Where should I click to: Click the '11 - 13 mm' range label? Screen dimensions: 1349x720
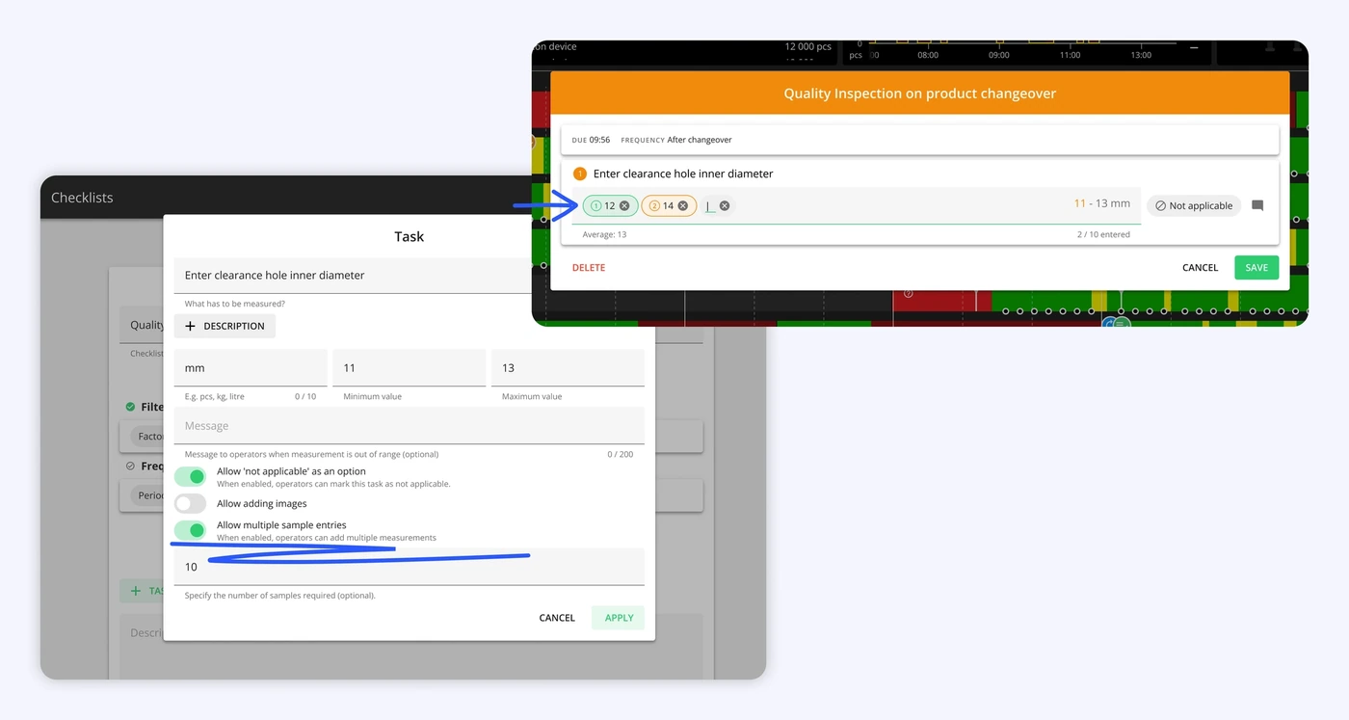pyautogui.click(x=1102, y=203)
